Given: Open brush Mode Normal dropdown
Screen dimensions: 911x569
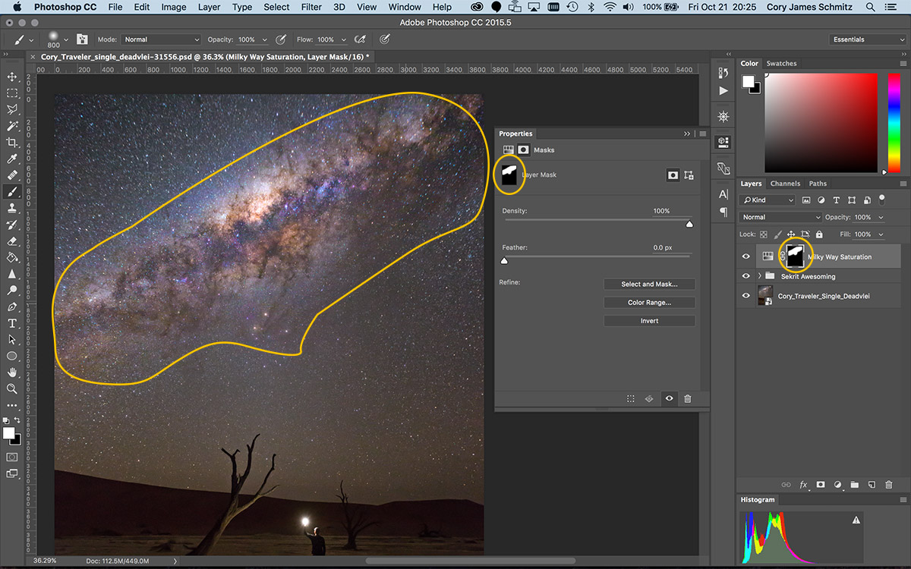Looking at the screenshot, I should pyautogui.click(x=161, y=39).
